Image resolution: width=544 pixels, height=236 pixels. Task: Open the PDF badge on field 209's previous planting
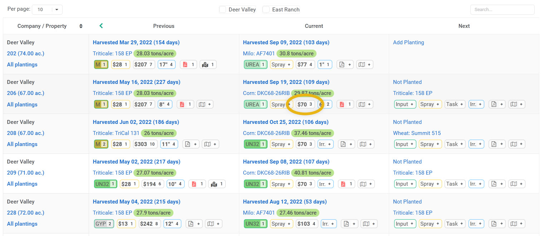pos(197,184)
